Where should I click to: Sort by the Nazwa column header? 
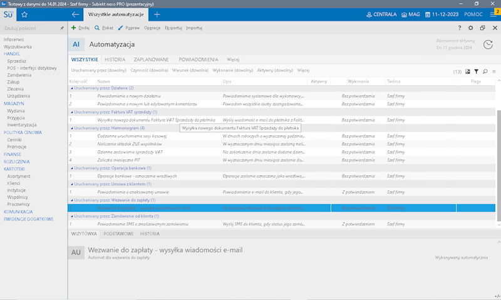[x=159, y=81]
